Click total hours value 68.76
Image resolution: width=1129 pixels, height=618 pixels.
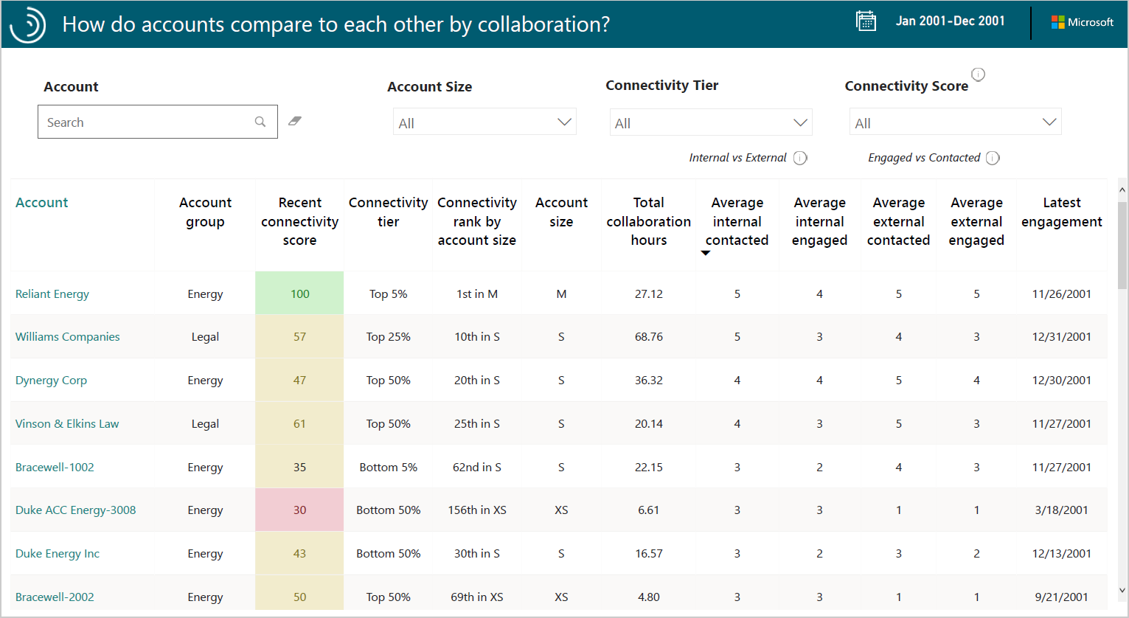pos(649,337)
